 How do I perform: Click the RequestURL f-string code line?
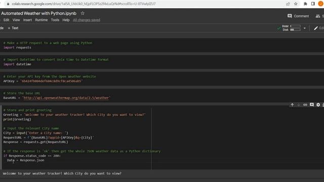coord(49,138)
